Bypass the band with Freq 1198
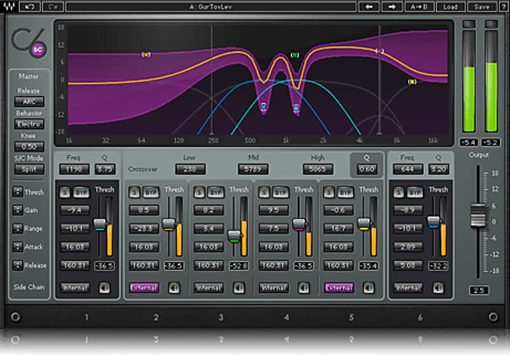510x356 pixels. pyautogui.click(x=82, y=192)
